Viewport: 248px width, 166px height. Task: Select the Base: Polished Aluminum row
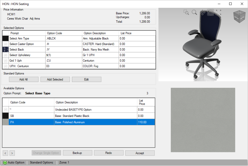(79, 122)
